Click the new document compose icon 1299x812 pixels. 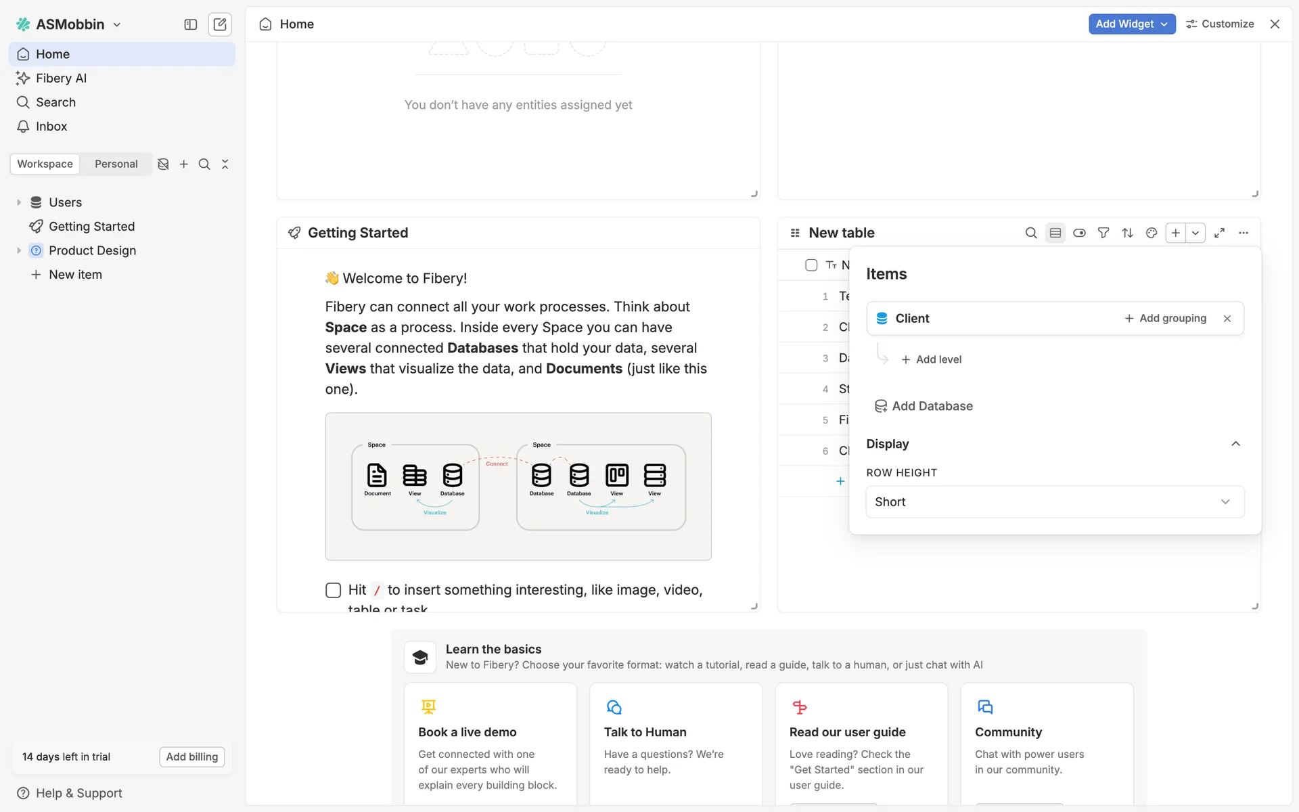tap(220, 24)
